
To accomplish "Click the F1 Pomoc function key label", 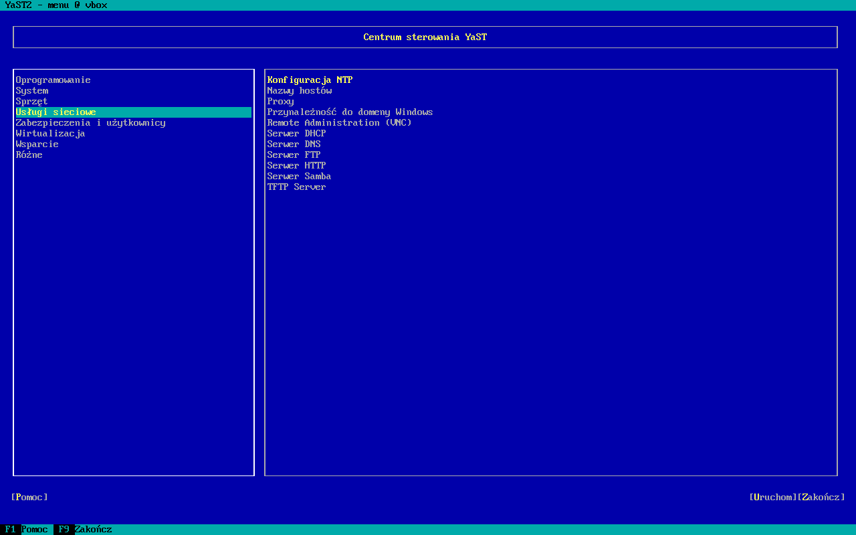I will pos(27,530).
